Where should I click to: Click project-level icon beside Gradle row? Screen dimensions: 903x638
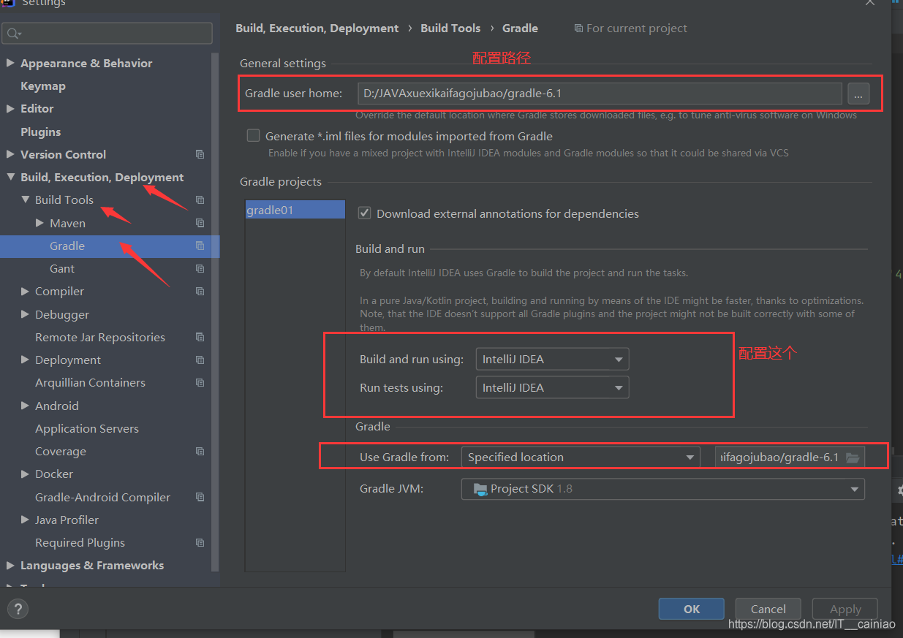(x=200, y=246)
